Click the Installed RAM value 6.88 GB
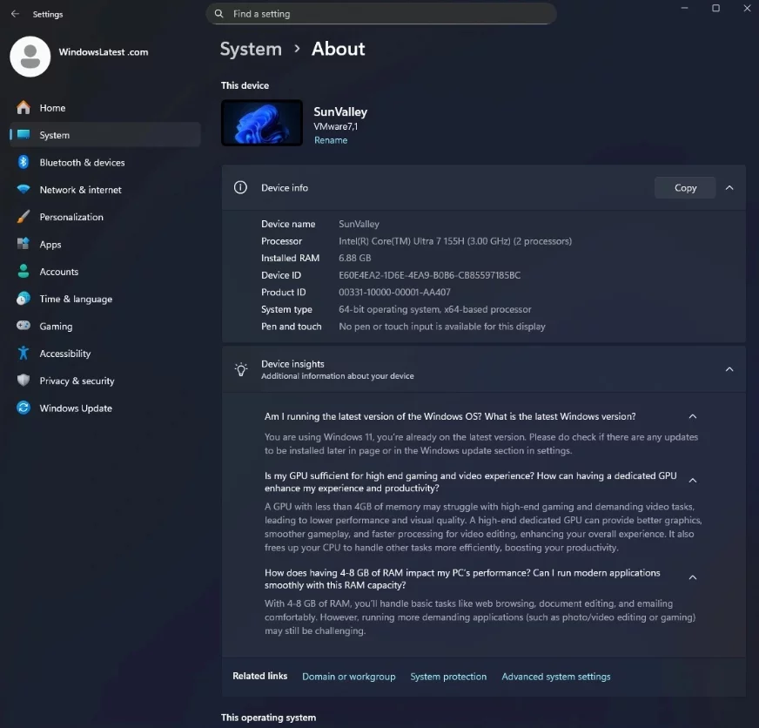 pyautogui.click(x=355, y=258)
